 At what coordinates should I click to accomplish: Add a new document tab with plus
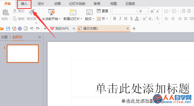point(134,29)
